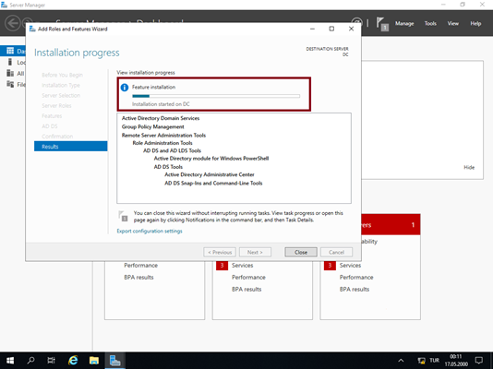Select the Features step in wizard sidebar
Screen dimensions: 493x369
[52, 116]
